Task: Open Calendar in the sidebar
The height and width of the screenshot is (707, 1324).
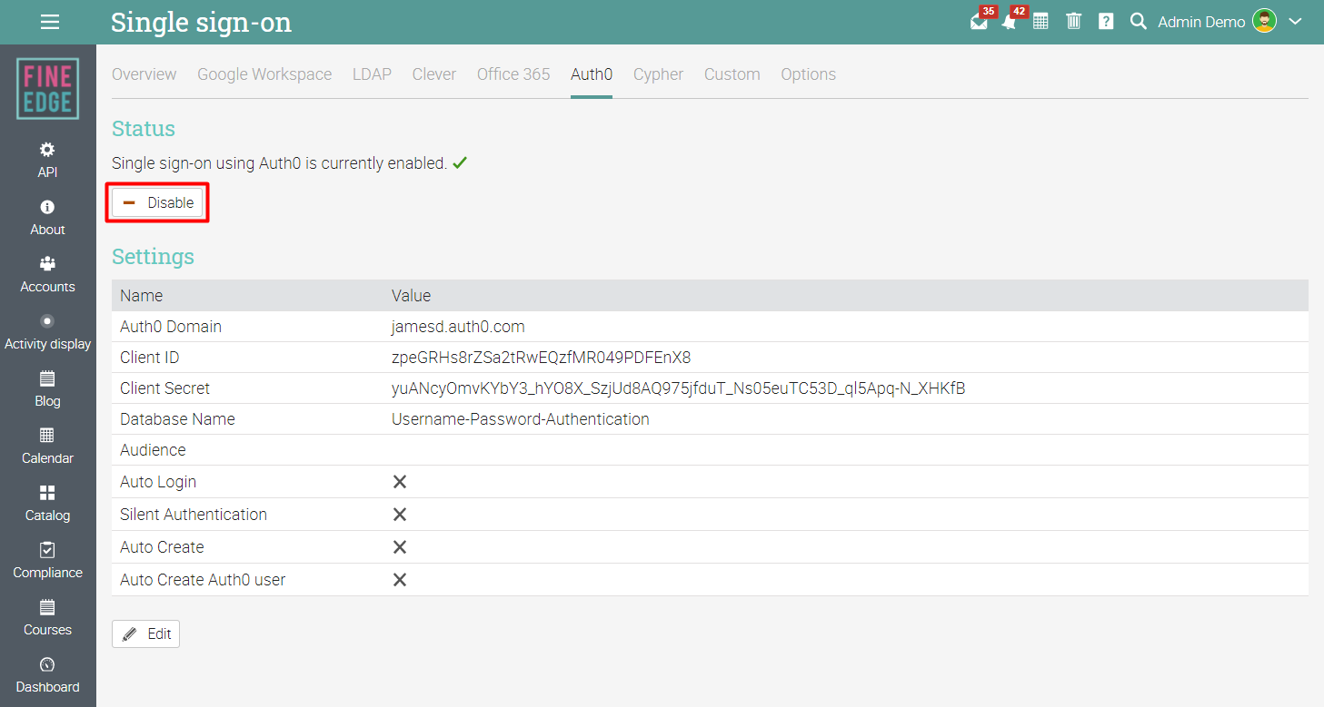Action: tap(47, 447)
